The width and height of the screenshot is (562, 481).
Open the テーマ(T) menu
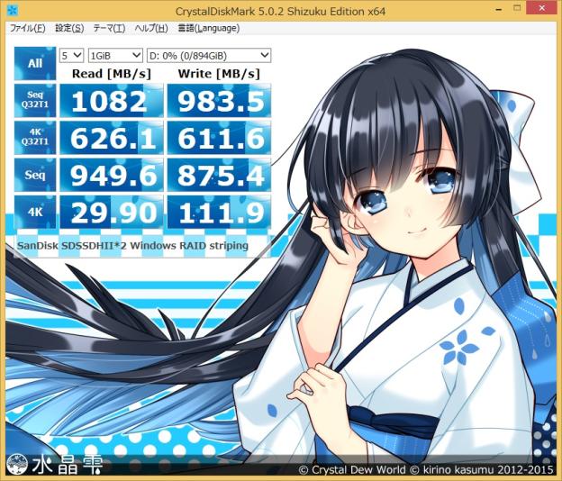109,28
